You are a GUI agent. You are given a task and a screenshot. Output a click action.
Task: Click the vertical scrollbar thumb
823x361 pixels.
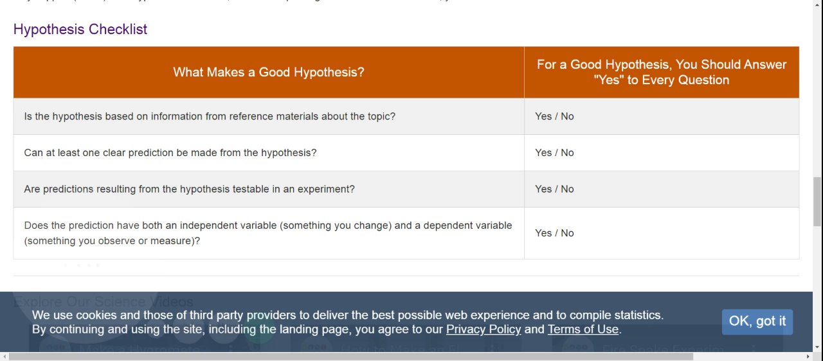click(x=817, y=202)
